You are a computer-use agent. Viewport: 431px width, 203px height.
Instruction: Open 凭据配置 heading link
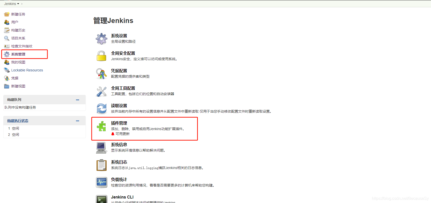coord(119,71)
